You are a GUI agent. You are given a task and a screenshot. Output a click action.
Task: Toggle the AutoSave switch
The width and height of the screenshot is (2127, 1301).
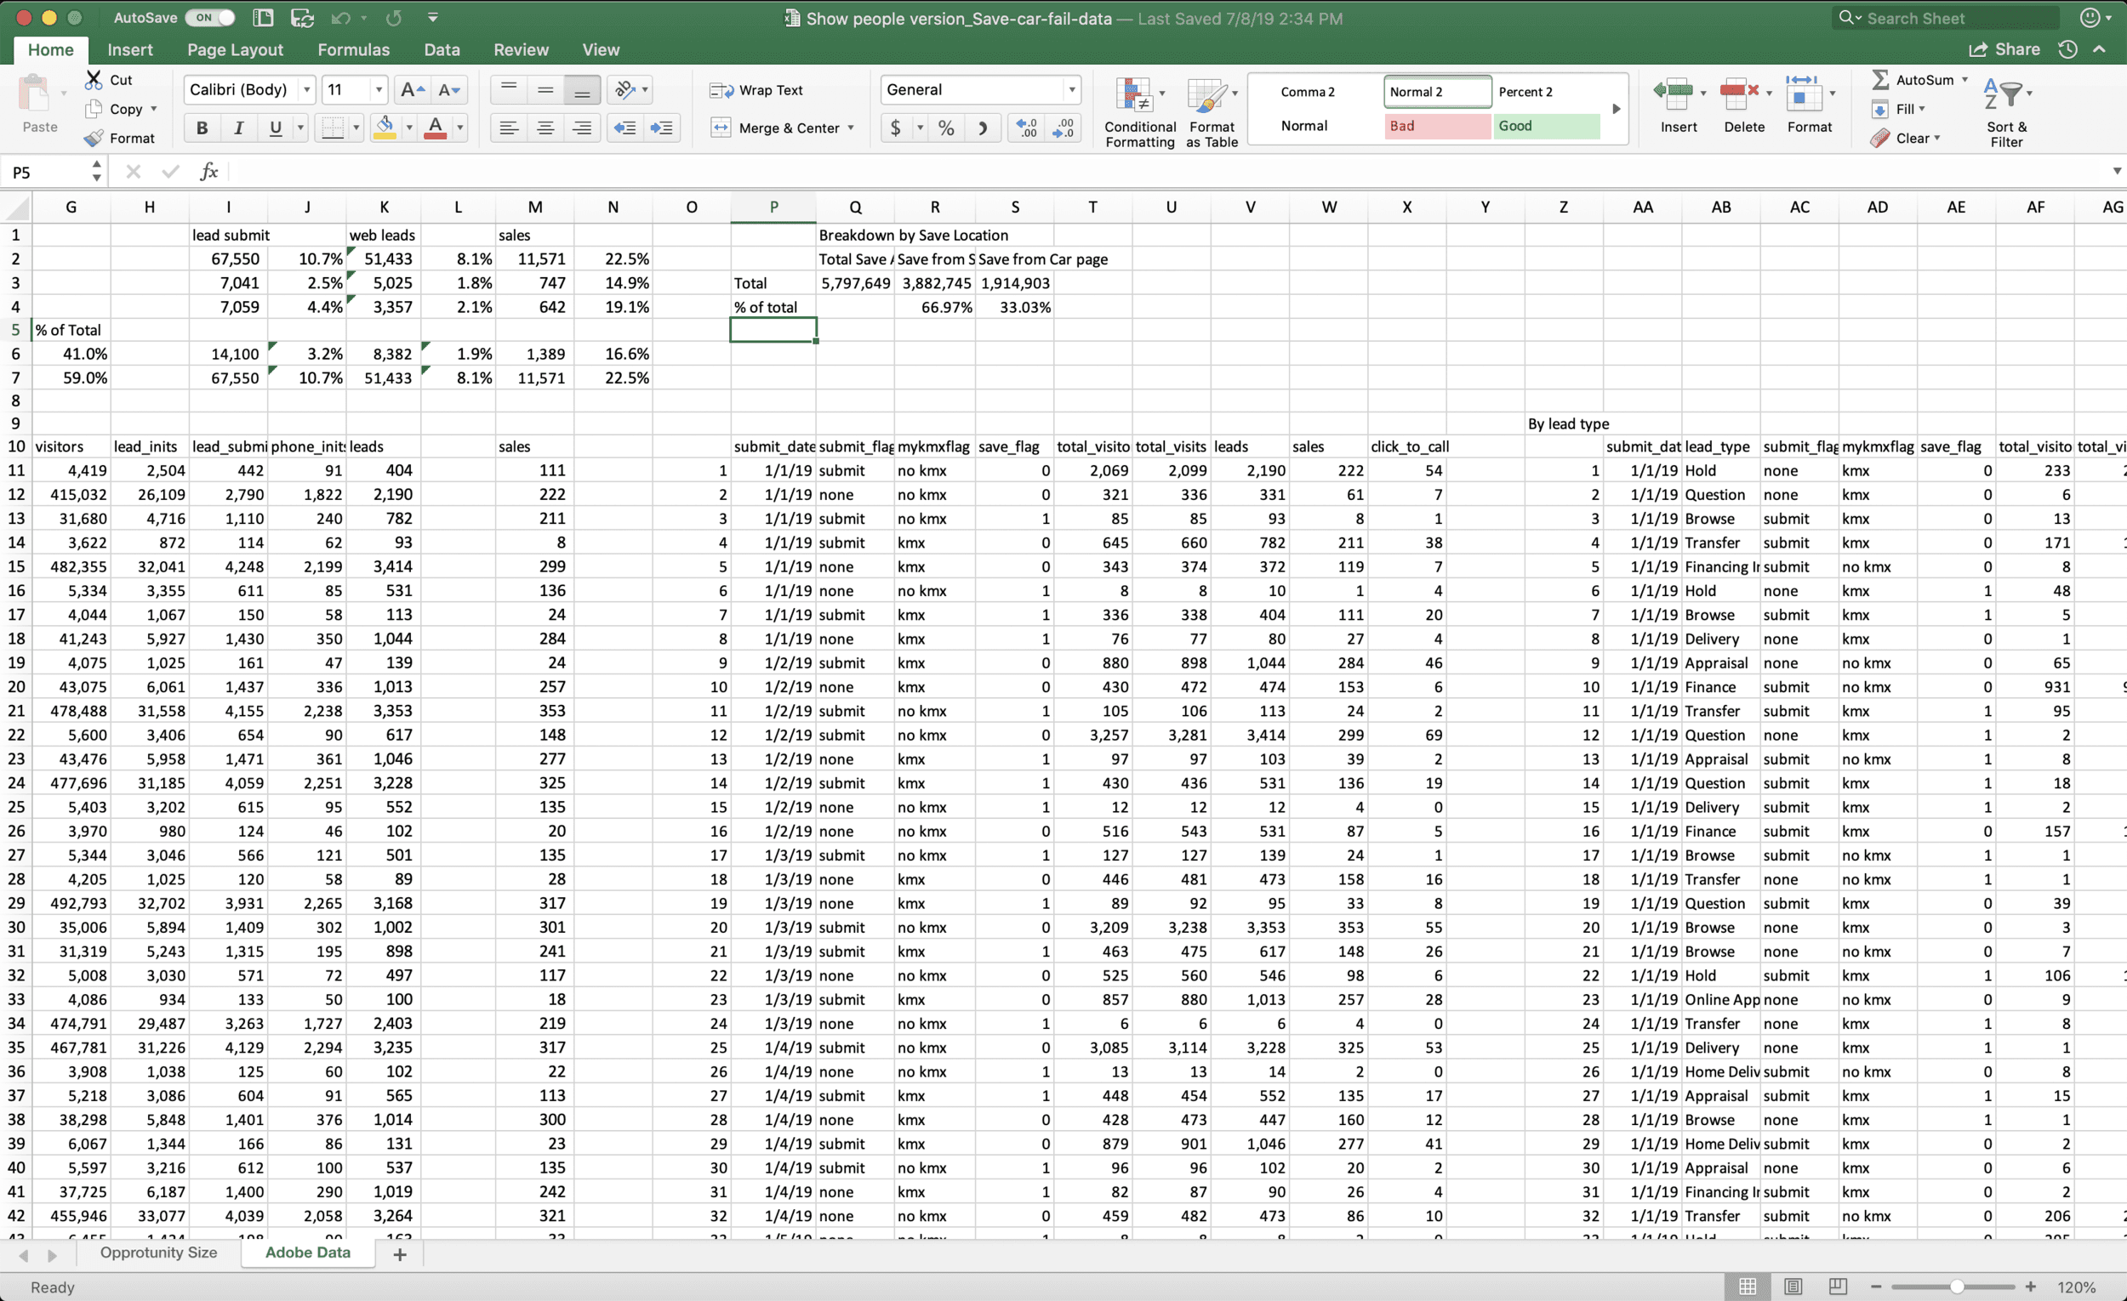211,17
